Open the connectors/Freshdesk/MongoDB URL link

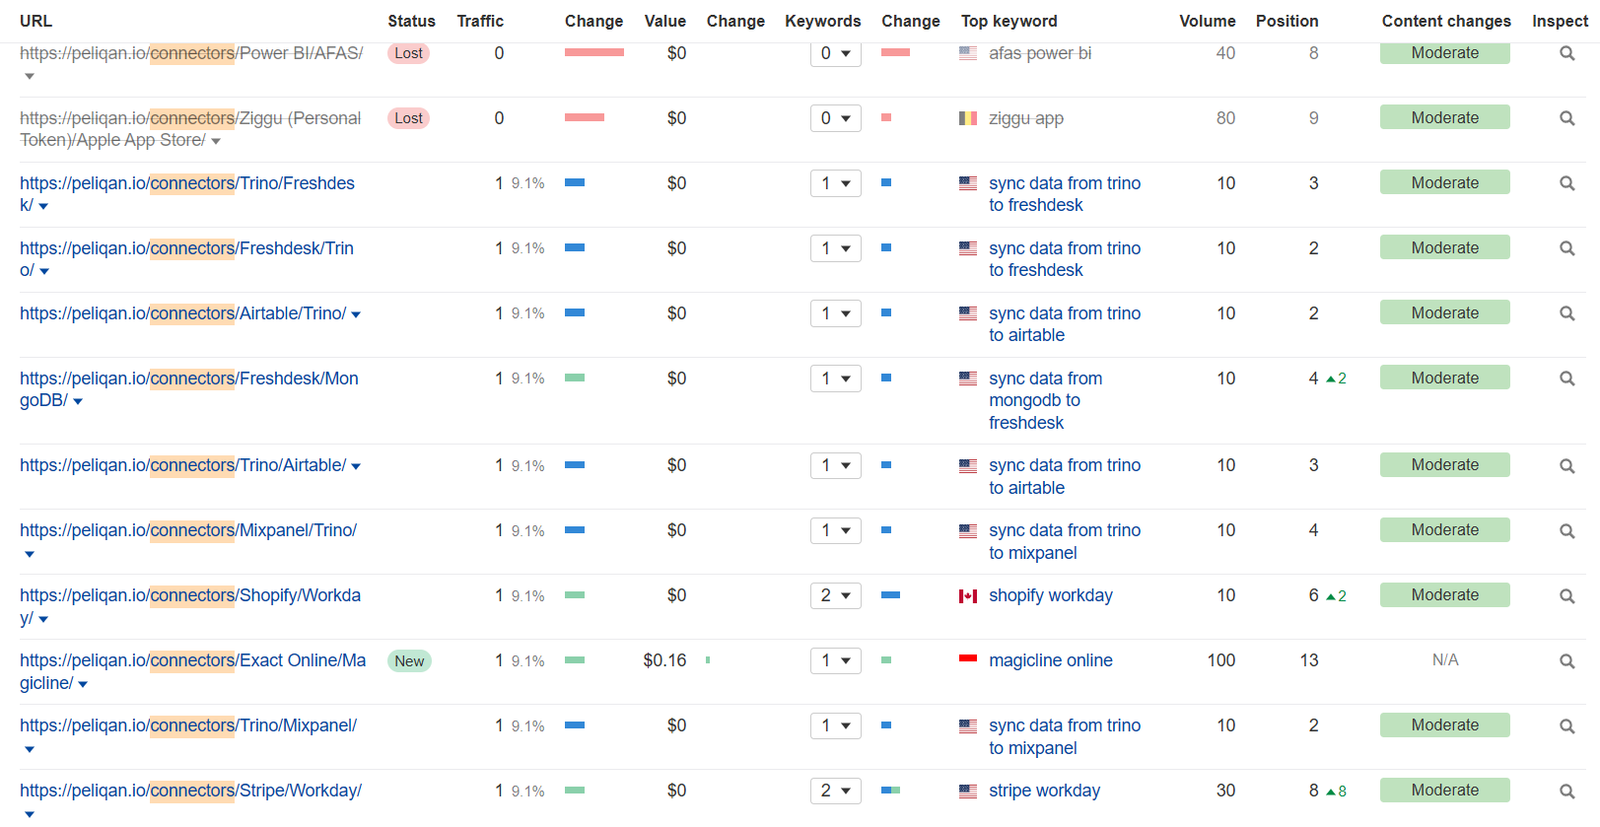point(189,389)
